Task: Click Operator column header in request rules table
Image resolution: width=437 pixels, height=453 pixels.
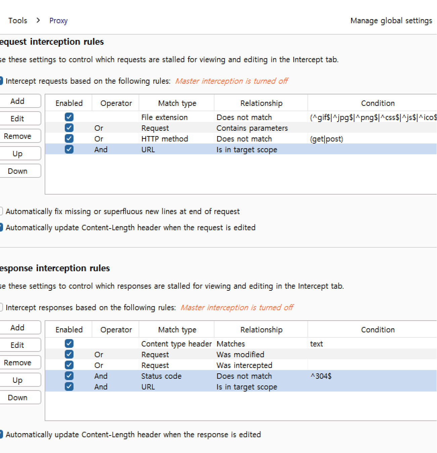Action: (x=116, y=103)
